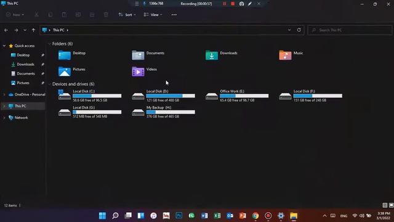Collapse the Folders (6) group
This screenshot has height=222, width=394.
[x=49, y=44]
